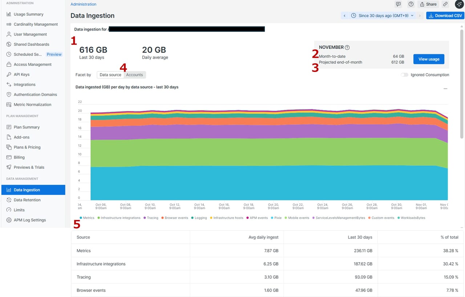Open APM Log Settings page
The height and width of the screenshot is (297, 465).
tap(30, 220)
